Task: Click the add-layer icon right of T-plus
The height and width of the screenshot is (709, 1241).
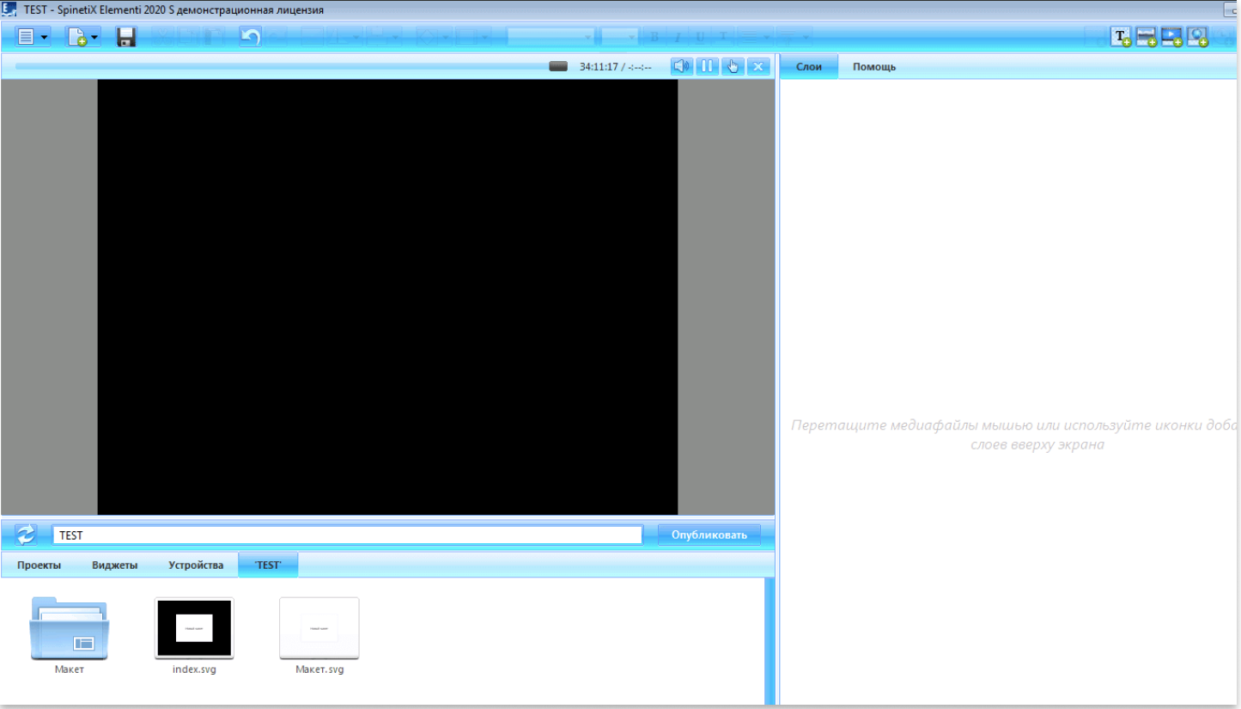Action: tap(1147, 37)
